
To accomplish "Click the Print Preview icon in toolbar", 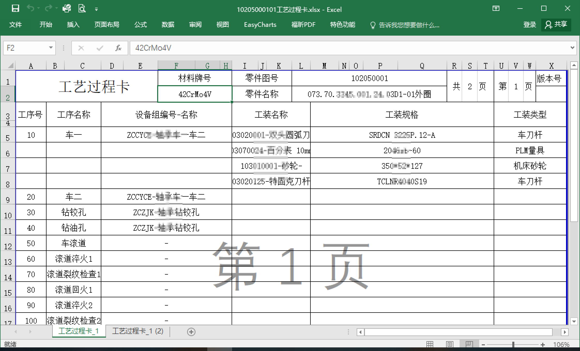I will (82, 9).
